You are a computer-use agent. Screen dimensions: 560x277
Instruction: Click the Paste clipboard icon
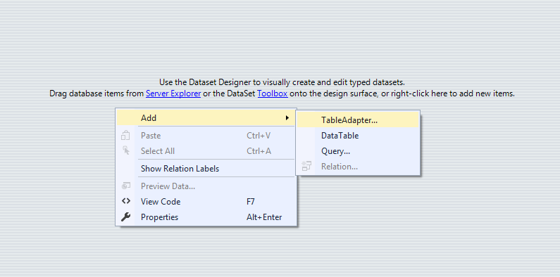125,136
